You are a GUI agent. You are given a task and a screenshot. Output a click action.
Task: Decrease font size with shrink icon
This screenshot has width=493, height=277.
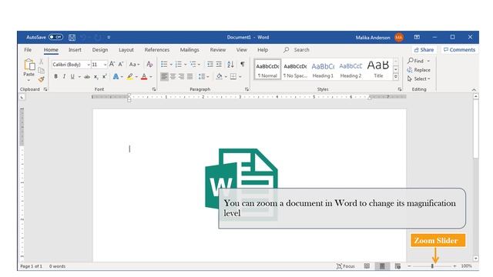(x=121, y=65)
